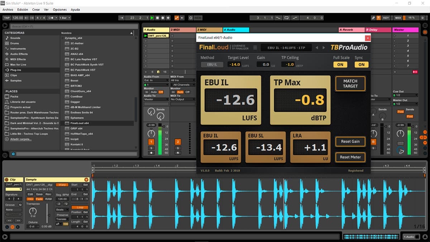Click the Añadir carpeta link
Image resolution: width=430 pixels, height=242 pixels.
(21, 139)
